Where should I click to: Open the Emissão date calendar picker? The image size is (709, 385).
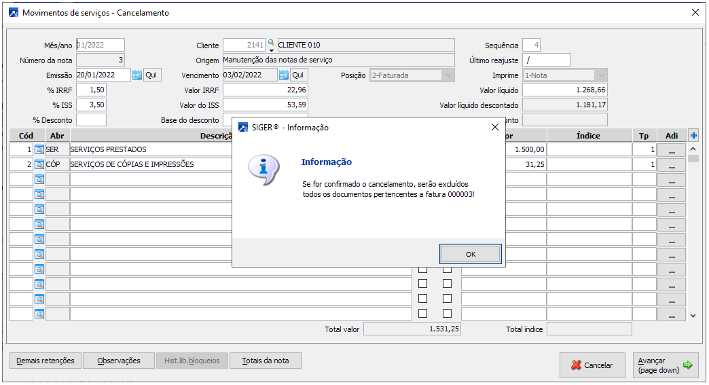coord(137,75)
